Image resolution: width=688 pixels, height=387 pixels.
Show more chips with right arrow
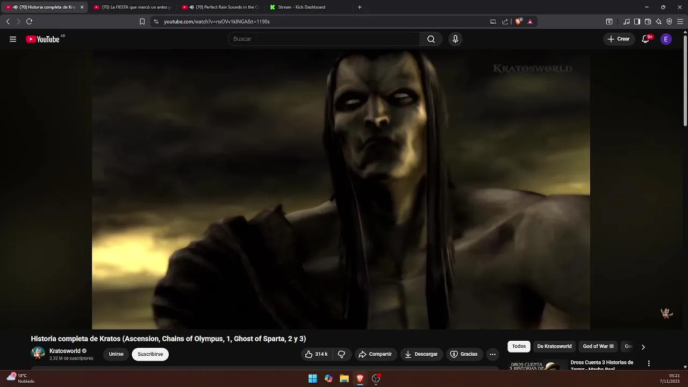point(643,347)
